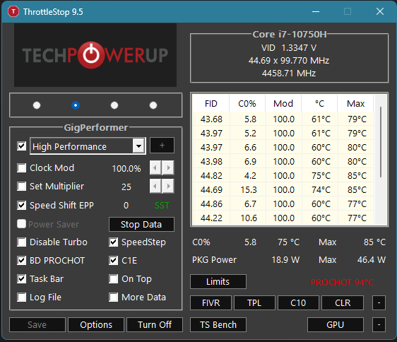Uncheck the Task Bar checkbox
This screenshot has width=397, height=342.
(21, 279)
